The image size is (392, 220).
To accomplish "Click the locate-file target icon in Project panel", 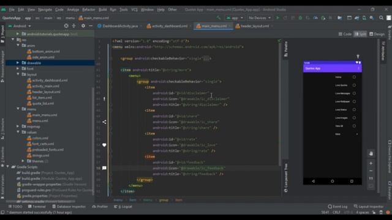I will pyautogui.click(x=66, y=26).
